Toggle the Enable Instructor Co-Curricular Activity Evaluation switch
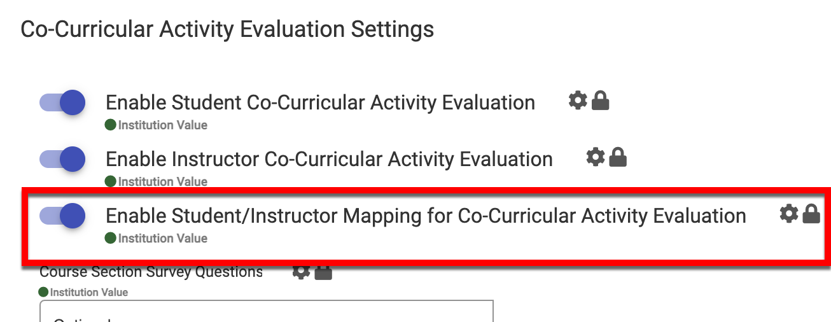Image resolution: width=831 pixels, height=322 pixels. click(62, 159)
